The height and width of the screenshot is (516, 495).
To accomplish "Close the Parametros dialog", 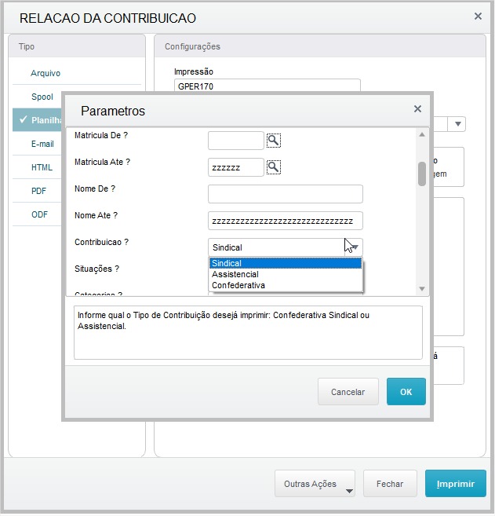I will (x=417, y=109).
